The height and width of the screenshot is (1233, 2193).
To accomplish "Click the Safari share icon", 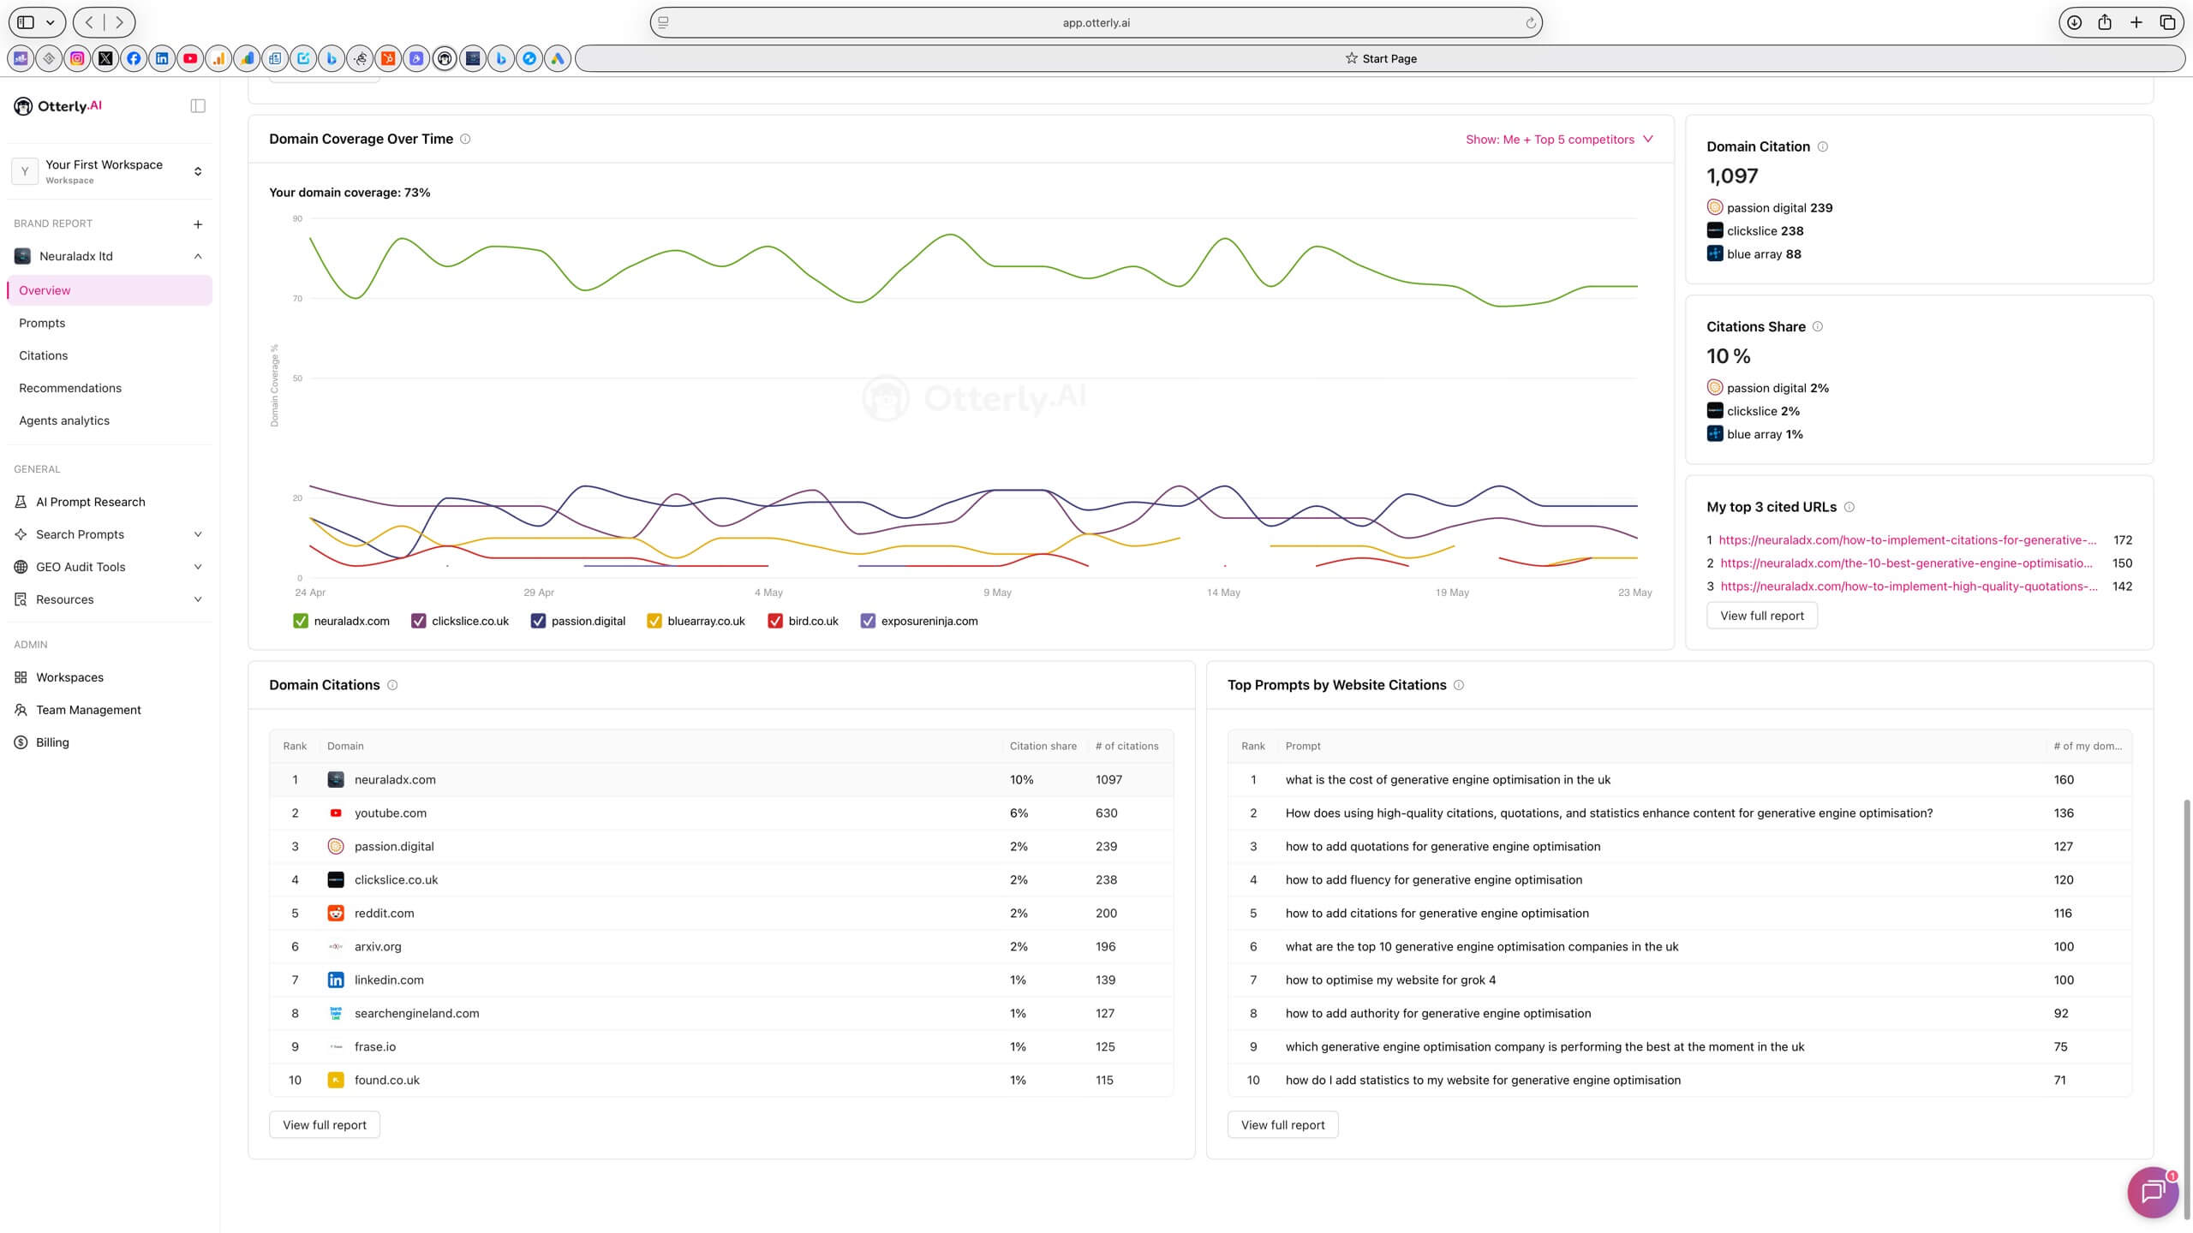I will tap(2105, 22).
